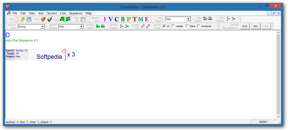Unlink sections with broken chain icon
This screenshot has height=131, width=288.
point(148,26)
